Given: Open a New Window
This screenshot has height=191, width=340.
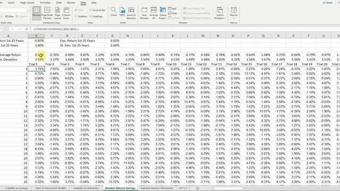Looking at the screenshot, I should [144, 13].
